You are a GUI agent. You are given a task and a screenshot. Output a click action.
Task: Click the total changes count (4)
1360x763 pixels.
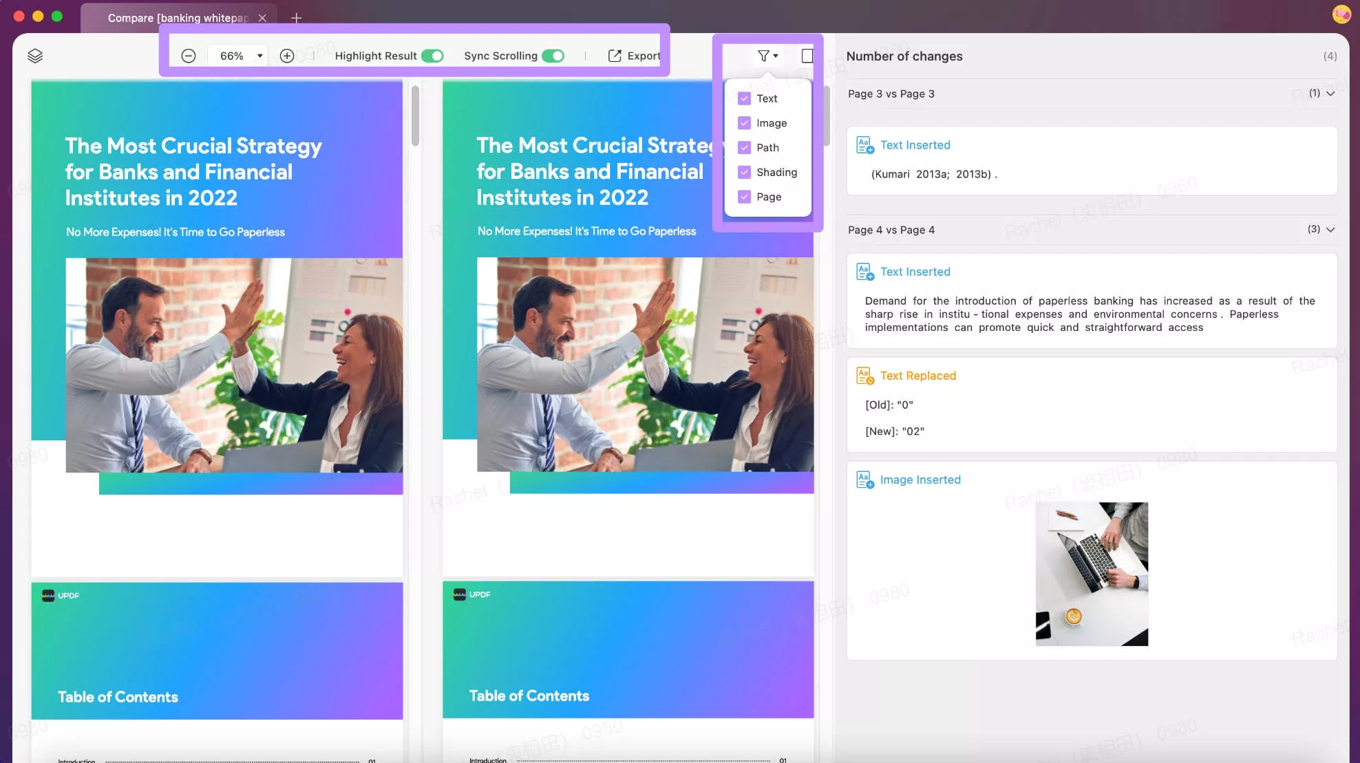(x=1330, y=56)
